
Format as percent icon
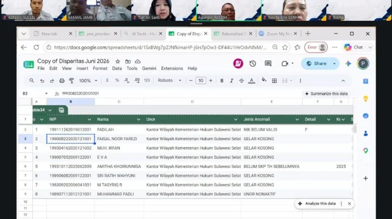click(117, 80)
